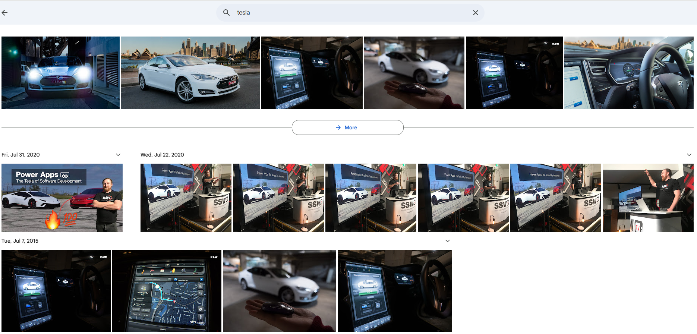This screenshot has height=334, width=697.
Task: Open the Tesla navigation map screen photo
Action: click(x=167, y=291)
